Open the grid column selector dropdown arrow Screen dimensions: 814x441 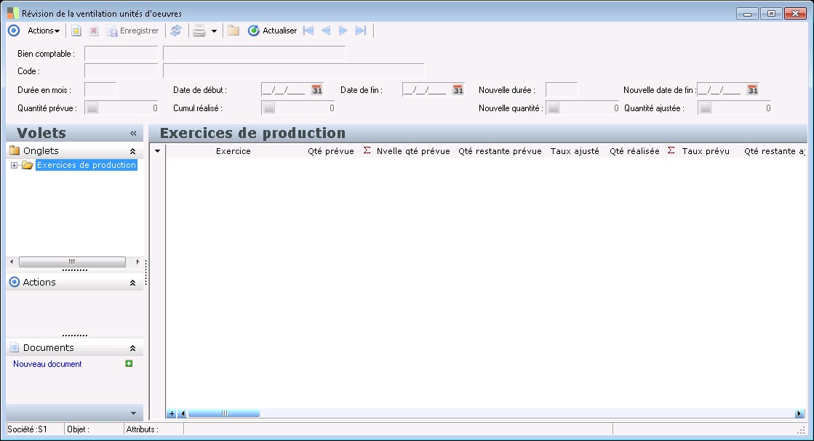coord(157,151)
